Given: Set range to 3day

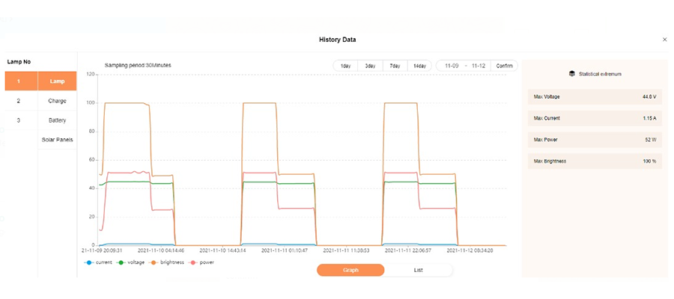Looking at the screenshot, I should [370, 66].
